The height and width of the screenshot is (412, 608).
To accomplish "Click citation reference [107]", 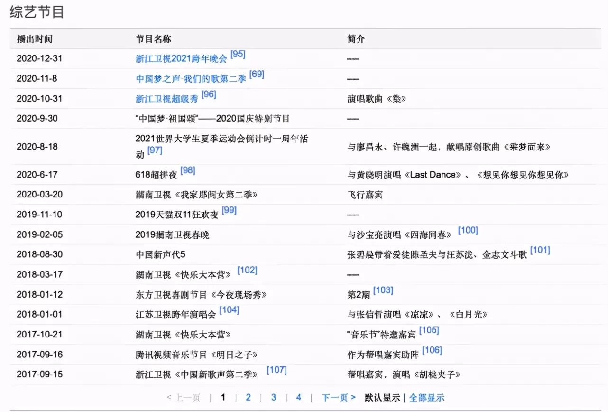I will point(277,370).
